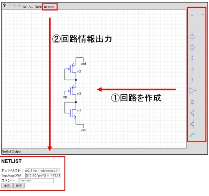The height and width of the screenshot is (196, 209).
Task: Focus the コメント comment field
Action: coord(36,180)
